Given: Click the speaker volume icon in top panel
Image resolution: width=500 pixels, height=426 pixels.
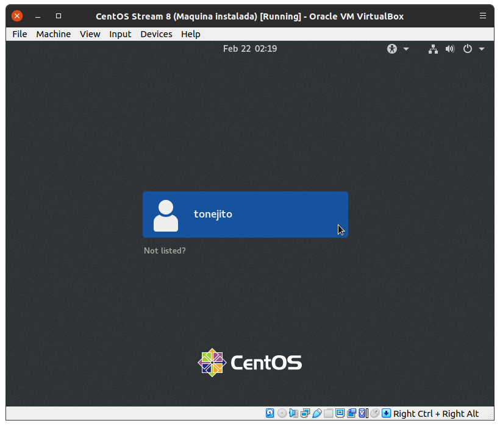Looking at the screenshot, I should click(x=450, y=49).
